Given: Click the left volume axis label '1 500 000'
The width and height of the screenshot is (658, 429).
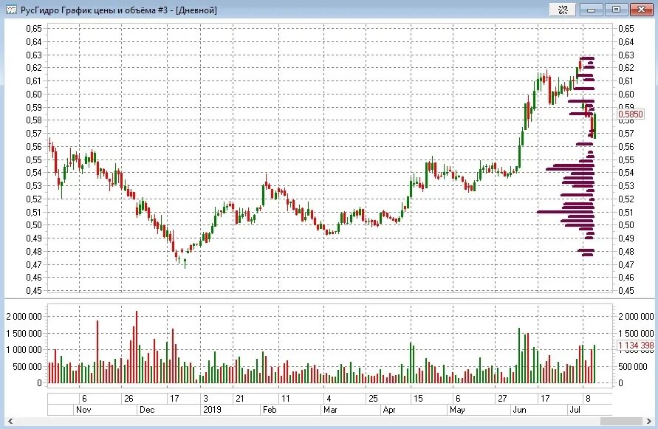Looking at the screenshot, I should point(24,333).
